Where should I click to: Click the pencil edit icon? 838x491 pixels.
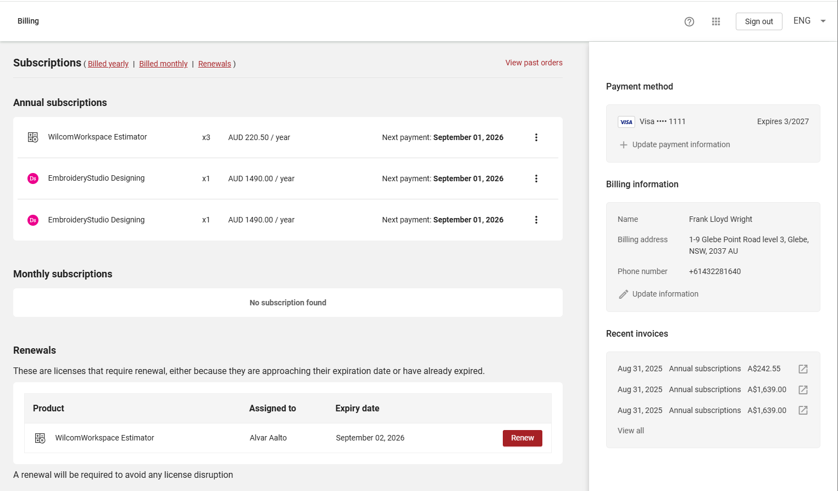pos(624,294)
